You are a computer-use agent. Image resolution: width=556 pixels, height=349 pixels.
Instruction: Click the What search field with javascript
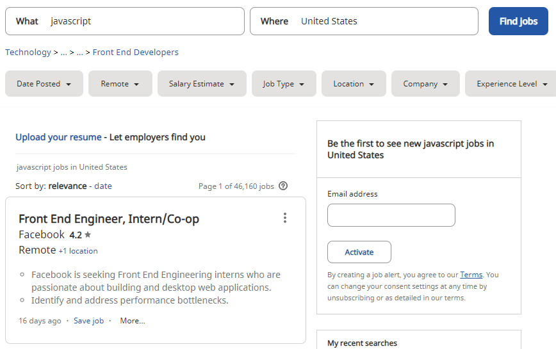pyautogui.click(x=125, y=21)
